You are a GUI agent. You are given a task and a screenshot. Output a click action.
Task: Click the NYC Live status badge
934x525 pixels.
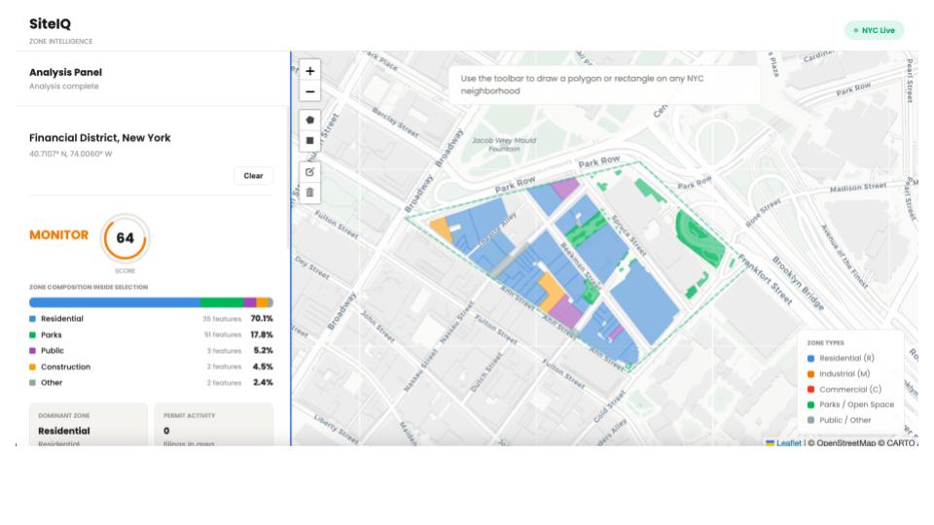coord(874,30)
